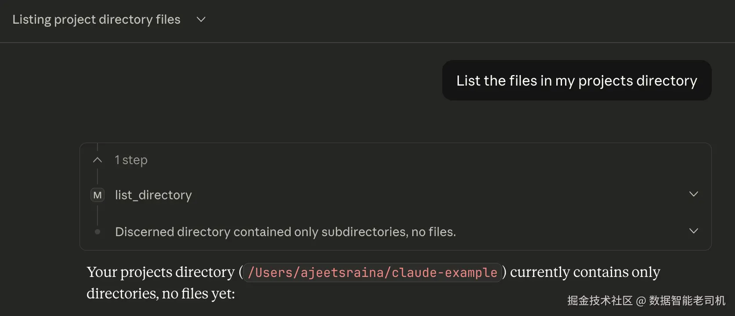Viewport: 735px width, 316px height.
Task: Open chat title dropdown chevron
Action: (201, 19)
